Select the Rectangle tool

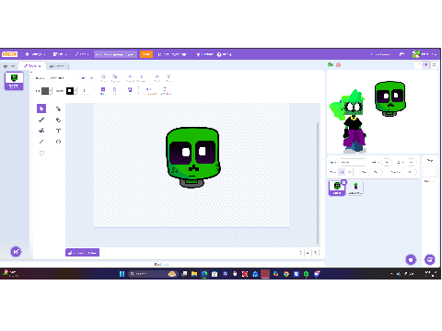coord(41,153)
